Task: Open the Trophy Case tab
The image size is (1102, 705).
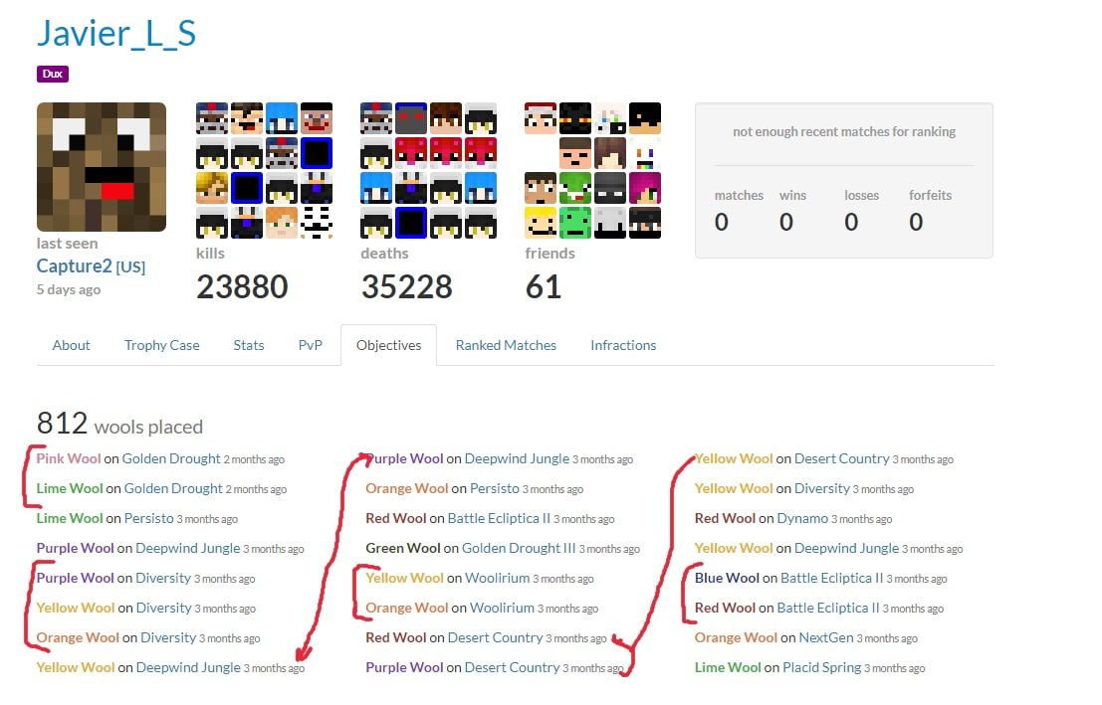Action: 161,345
